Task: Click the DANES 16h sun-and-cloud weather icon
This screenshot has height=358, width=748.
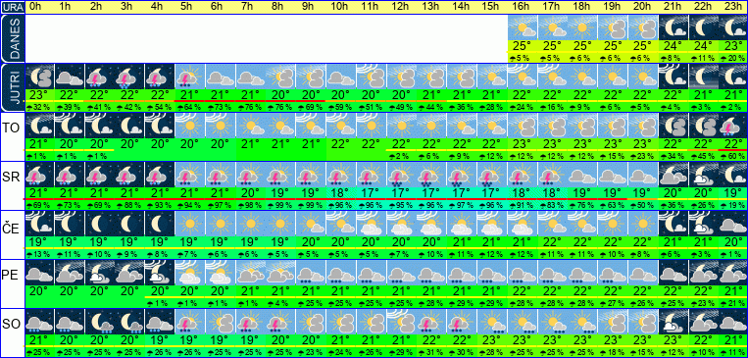Action: (524, 27)
